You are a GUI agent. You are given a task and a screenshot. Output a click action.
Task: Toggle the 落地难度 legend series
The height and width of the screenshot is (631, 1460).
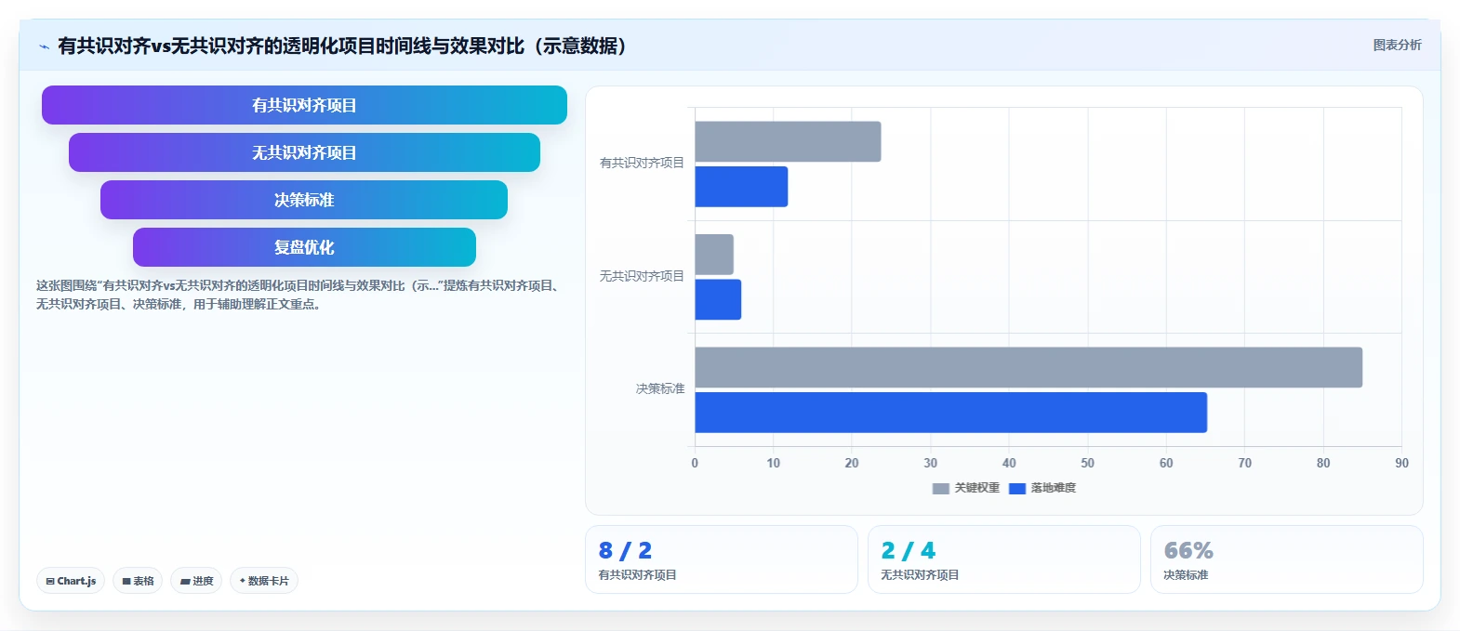point(1042,488)
